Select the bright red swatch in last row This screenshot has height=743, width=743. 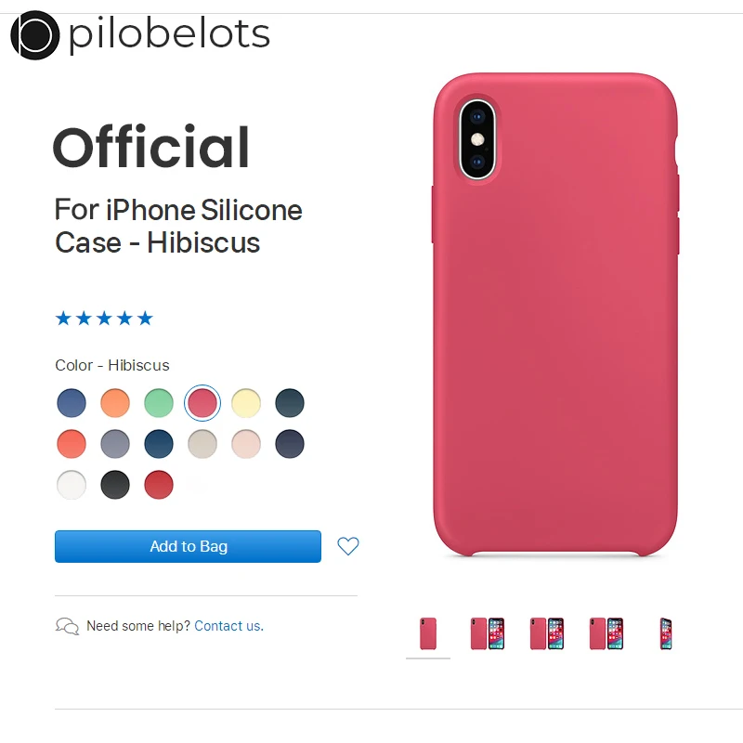[x=159, y=485]
